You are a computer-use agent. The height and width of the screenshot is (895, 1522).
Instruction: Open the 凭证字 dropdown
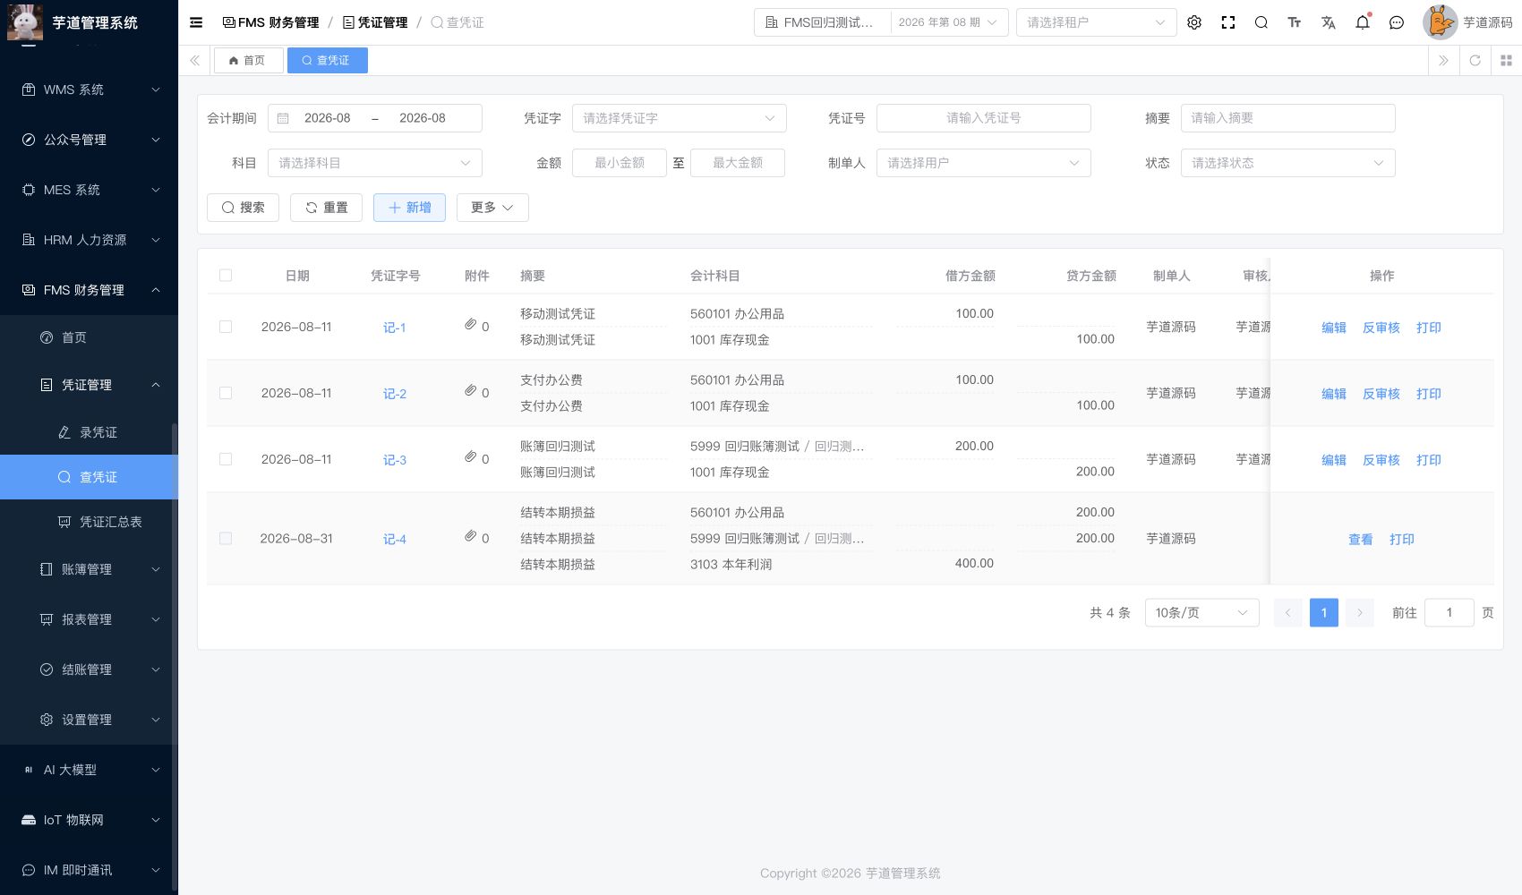click(679, 118)
